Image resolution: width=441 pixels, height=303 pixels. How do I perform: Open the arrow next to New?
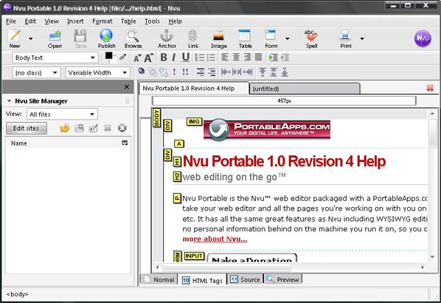coord(30,38)
